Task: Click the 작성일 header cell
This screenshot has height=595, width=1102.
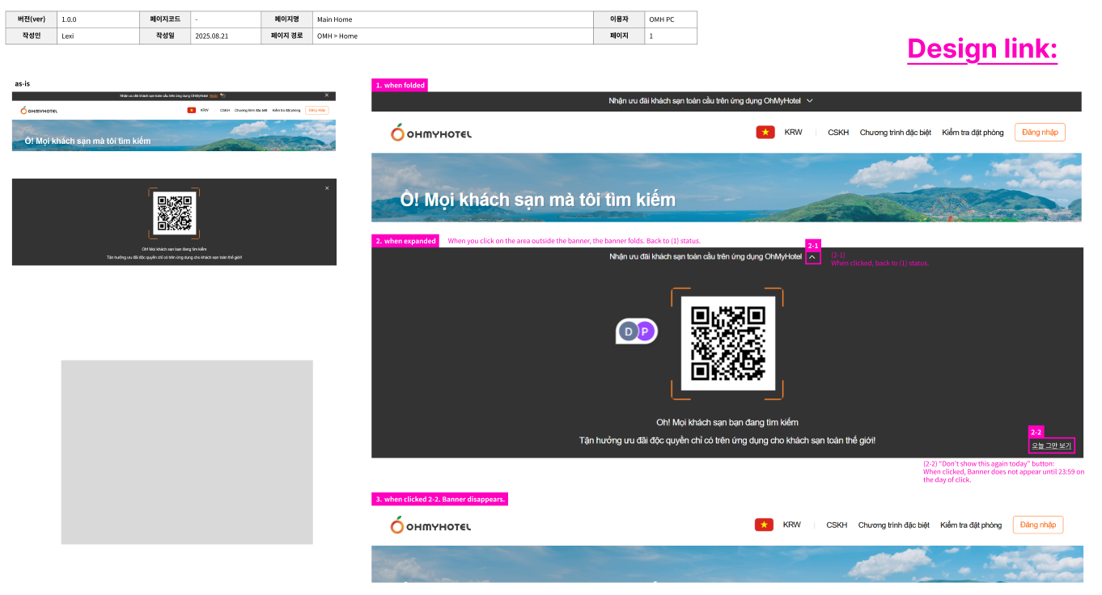Action: tap(165, 36)
